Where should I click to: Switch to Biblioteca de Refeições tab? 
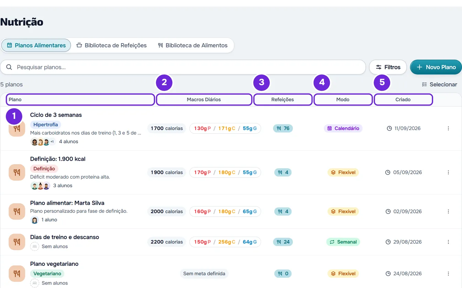click(111, 45)
